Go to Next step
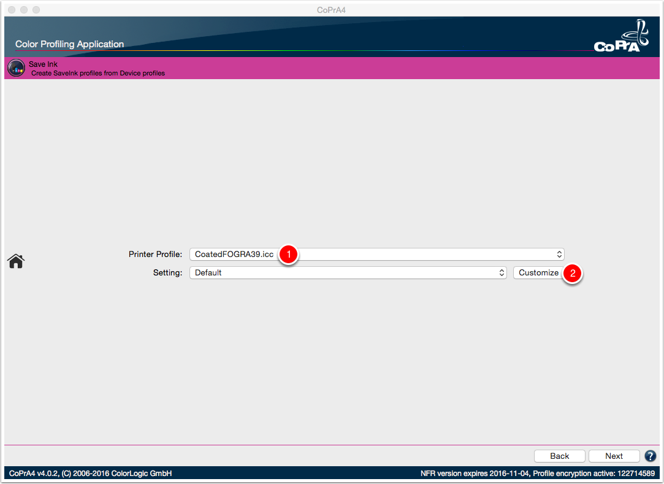The width and height of the screenshot is (664, 484). pos(614,456)
